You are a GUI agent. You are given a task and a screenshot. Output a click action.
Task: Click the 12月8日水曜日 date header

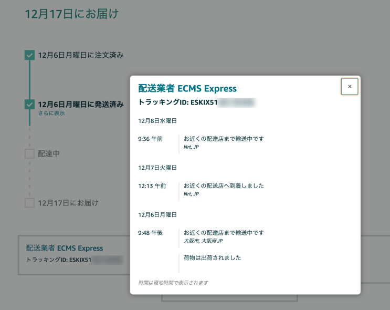[x=157, y=121]
